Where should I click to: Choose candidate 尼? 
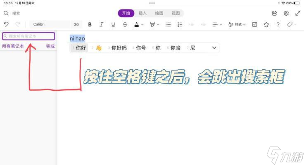pos(191,48)
